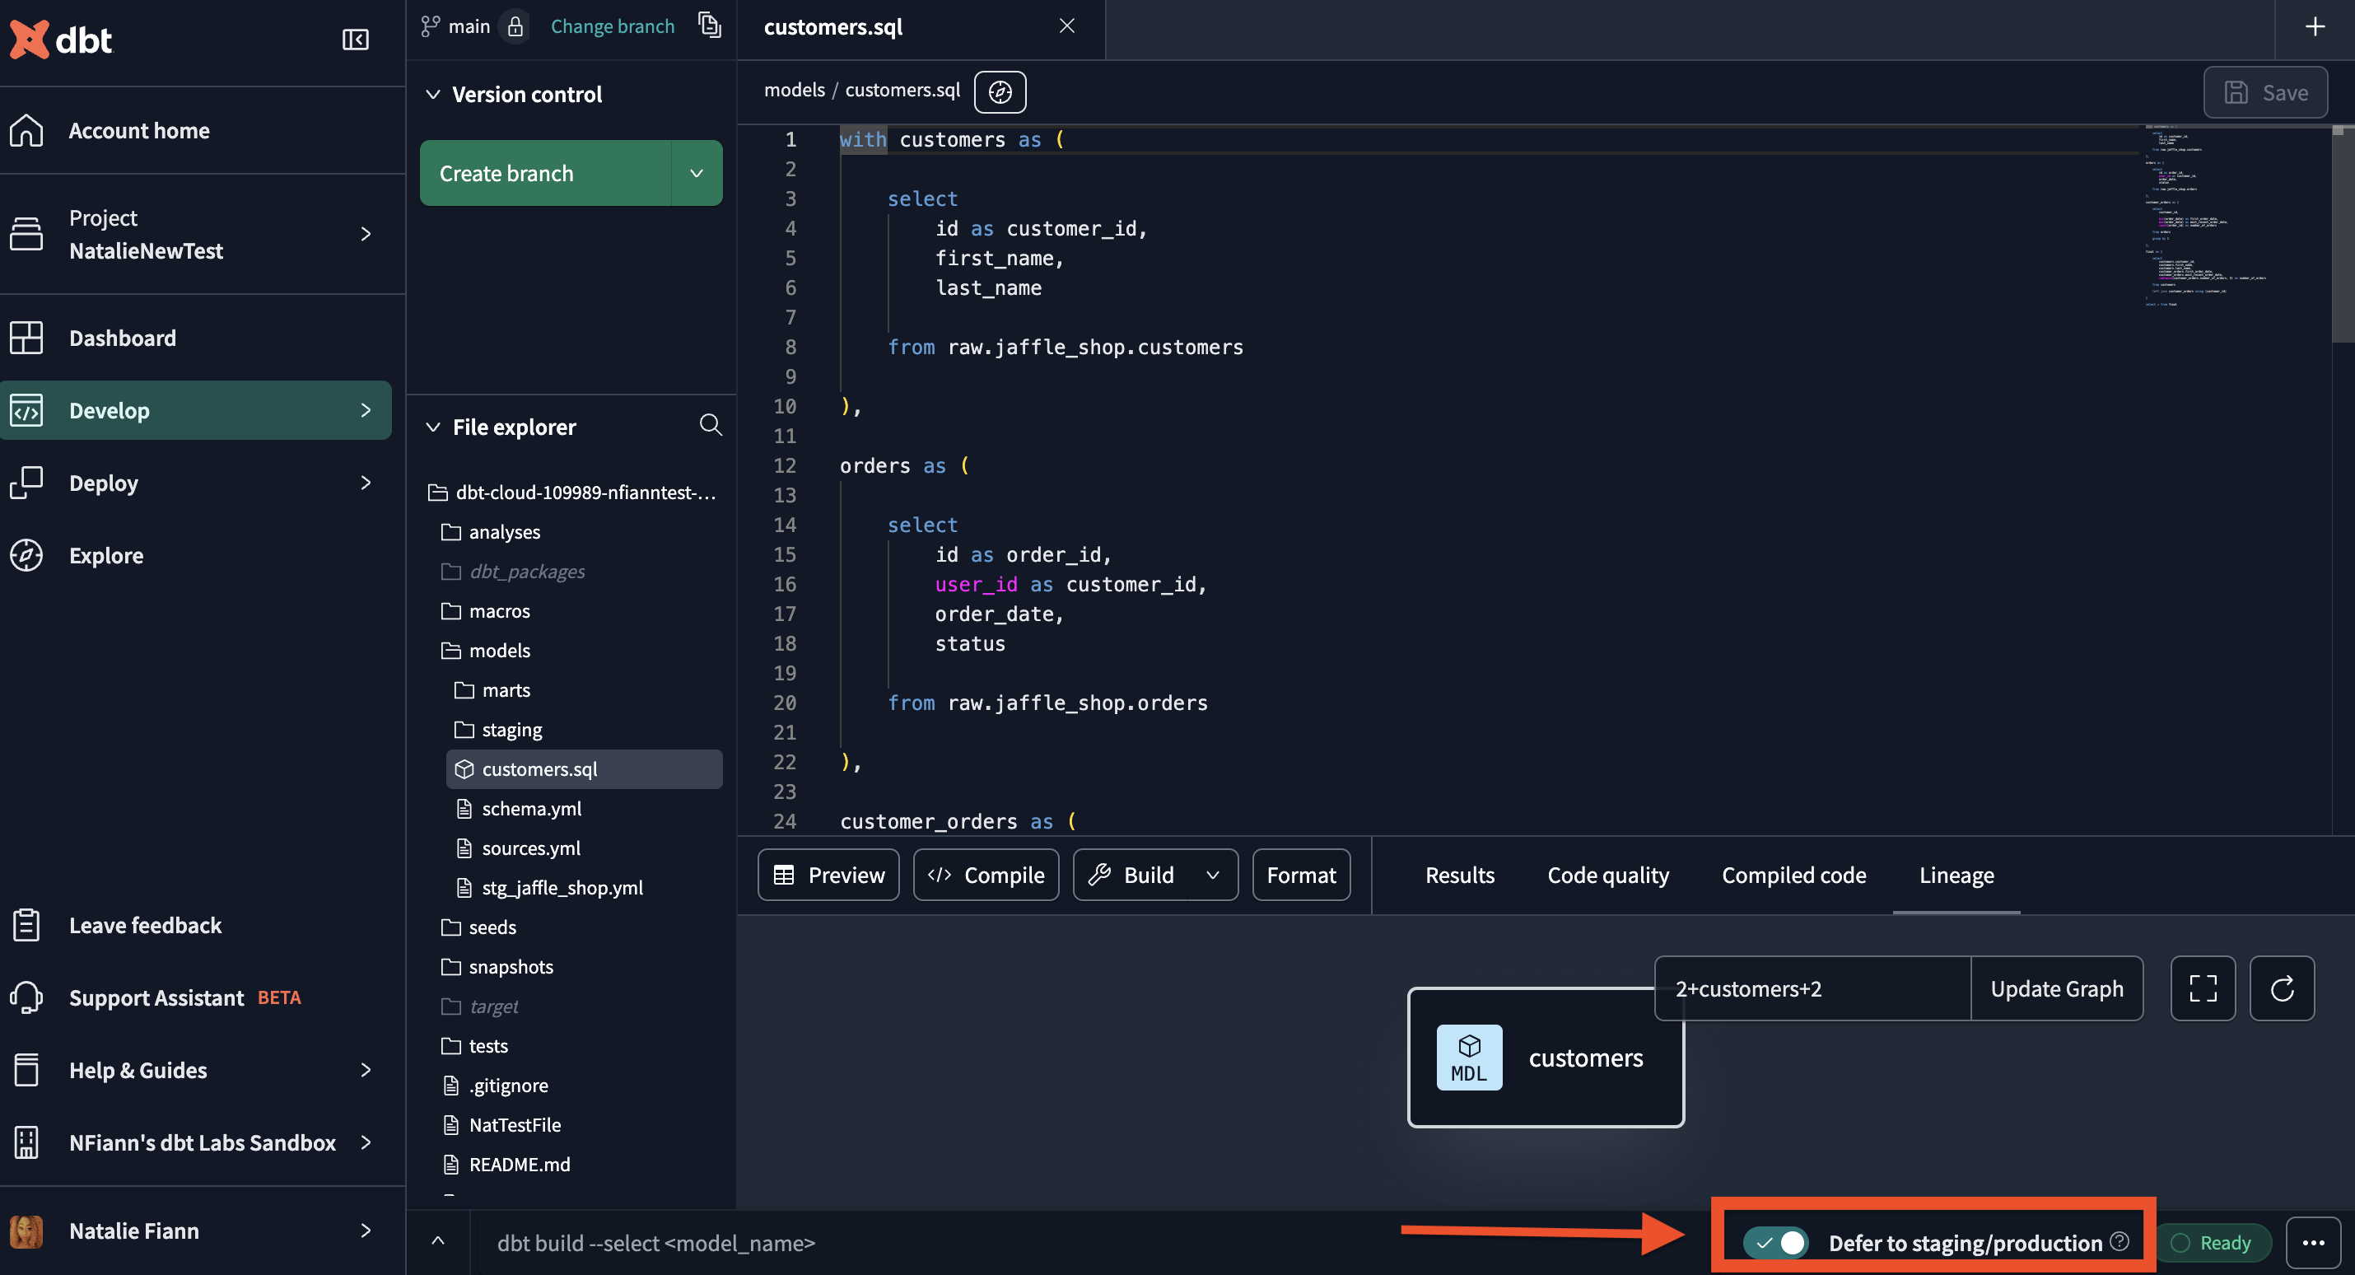The image size is (2355, 1275).
Task: Click the Format button
Action: [x=1301, y=876]
